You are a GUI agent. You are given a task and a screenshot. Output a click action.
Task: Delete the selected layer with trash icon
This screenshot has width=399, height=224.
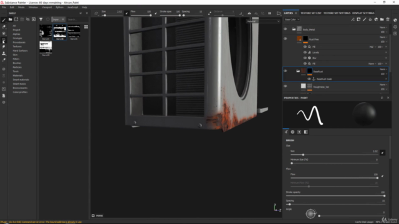388,19
